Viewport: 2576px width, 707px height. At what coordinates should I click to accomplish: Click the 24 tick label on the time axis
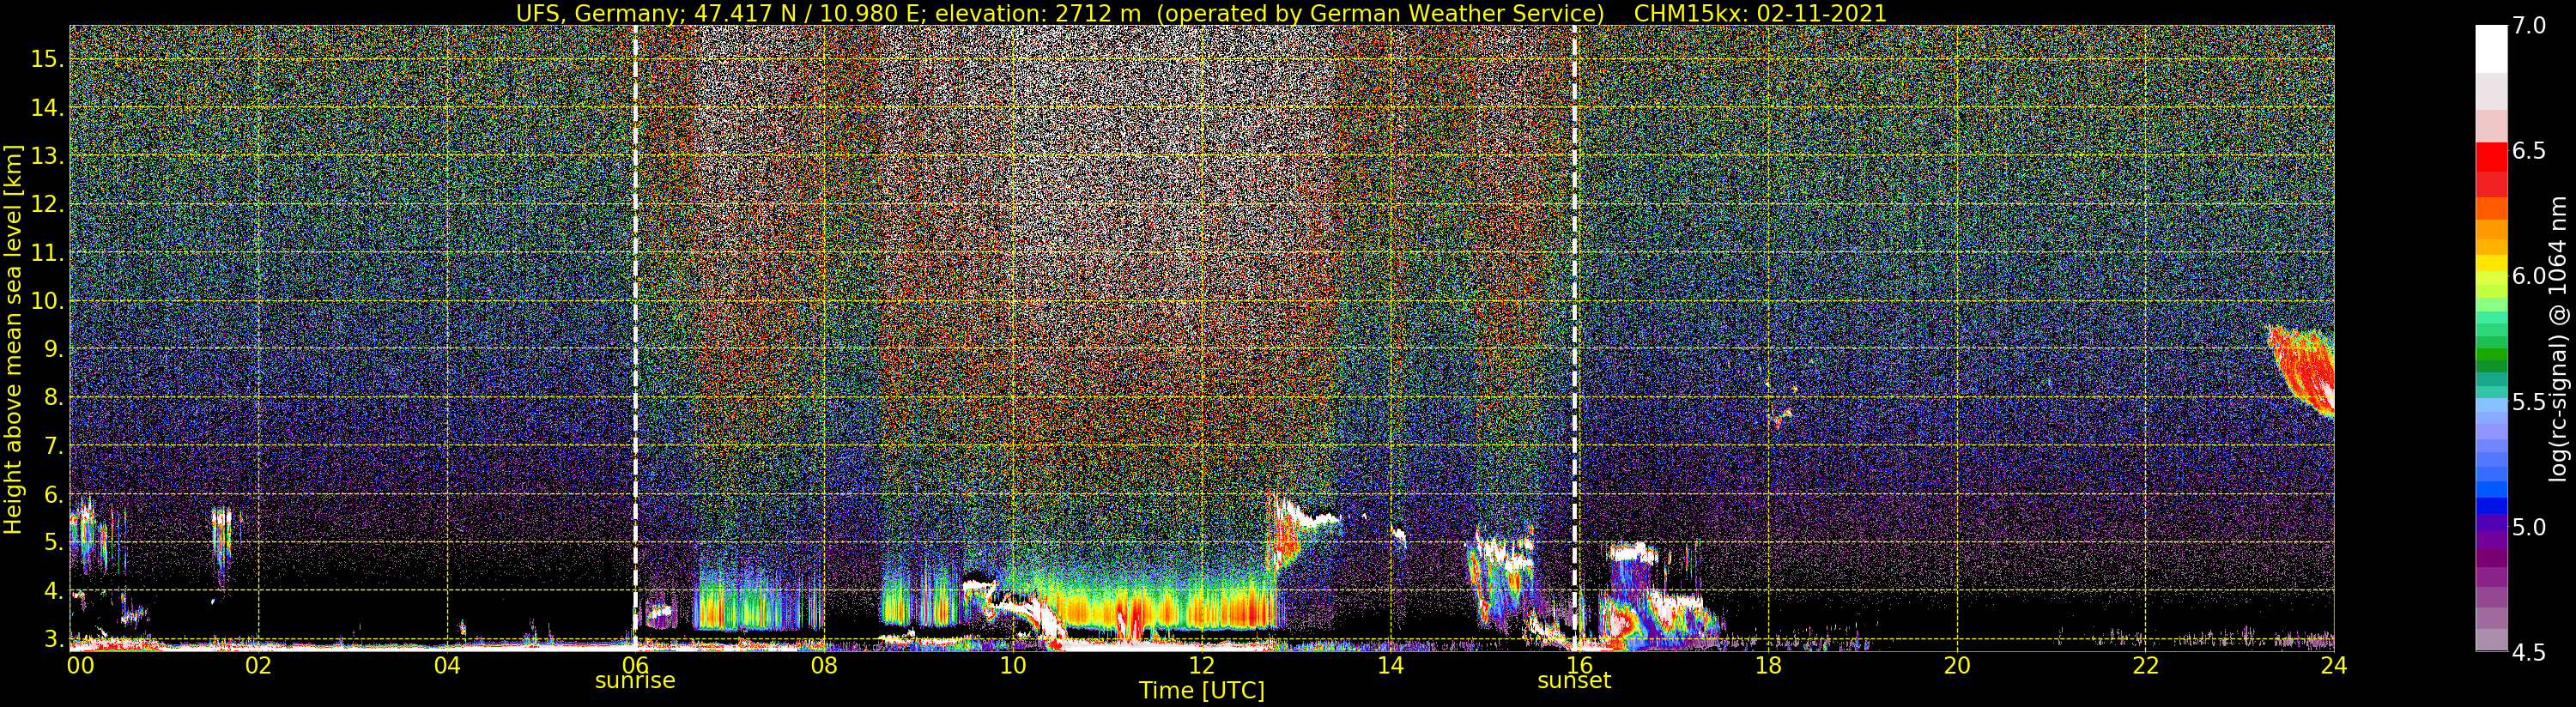click(x=2333, y=664)
